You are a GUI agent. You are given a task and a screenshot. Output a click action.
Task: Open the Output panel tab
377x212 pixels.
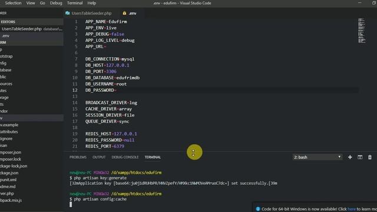99,157
